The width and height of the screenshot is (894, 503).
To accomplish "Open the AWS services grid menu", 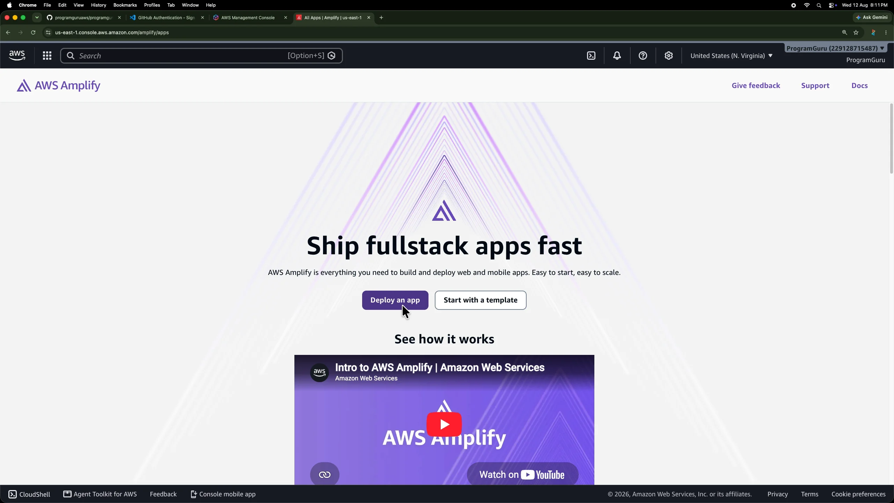I will [x=47, y=56].
